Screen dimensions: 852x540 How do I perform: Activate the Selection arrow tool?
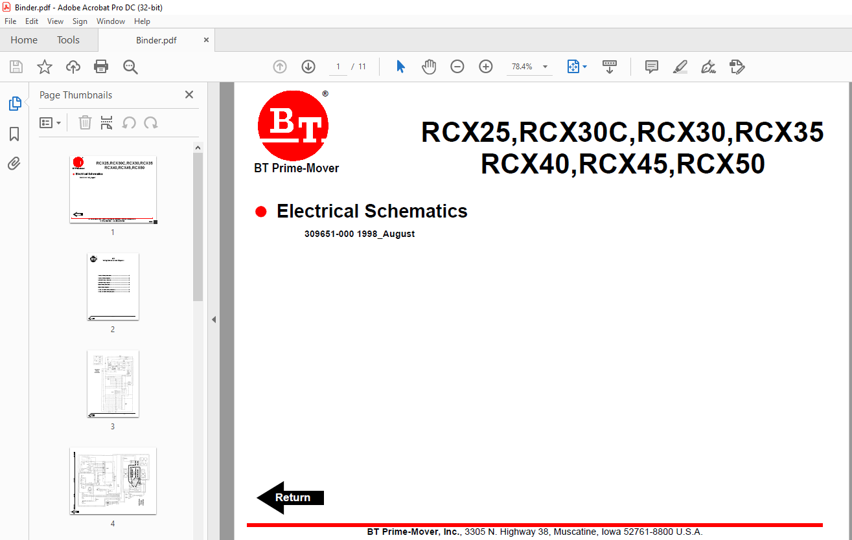[x=400, y=67]
